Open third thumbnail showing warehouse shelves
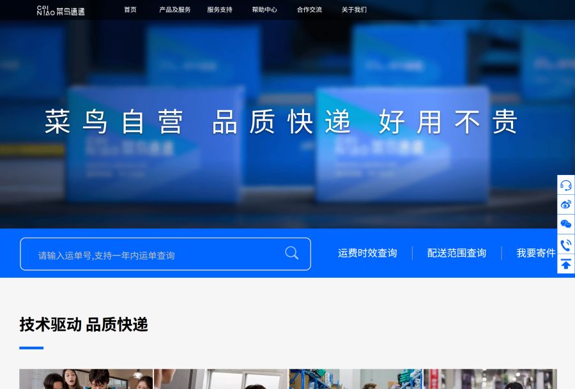Viewport: 575px width, 389px height. (x=355, y=379)
